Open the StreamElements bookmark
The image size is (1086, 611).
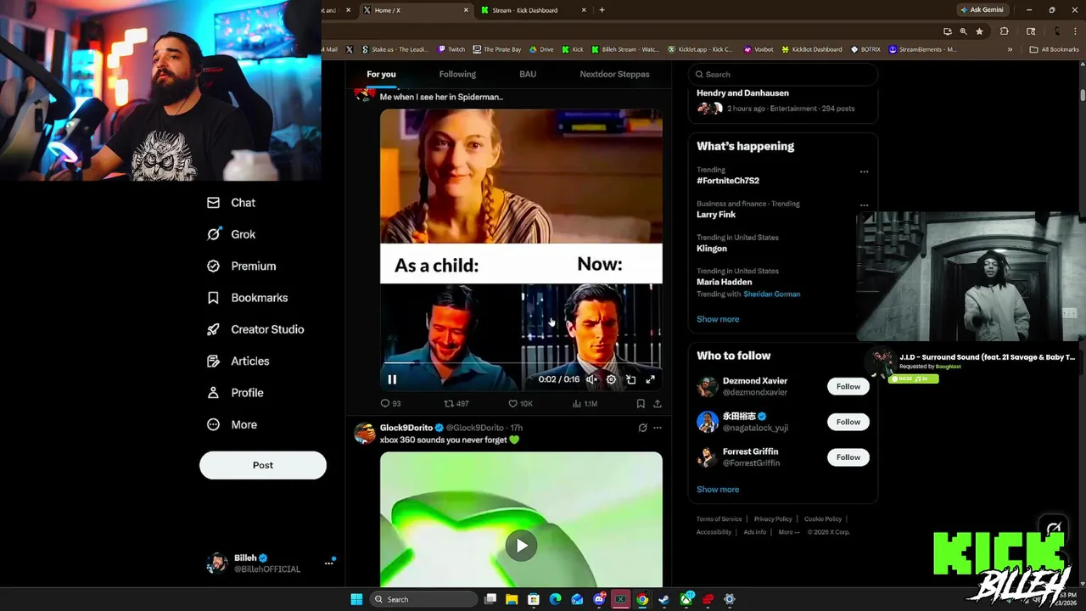pyautogui.click(x=922, y=49)
